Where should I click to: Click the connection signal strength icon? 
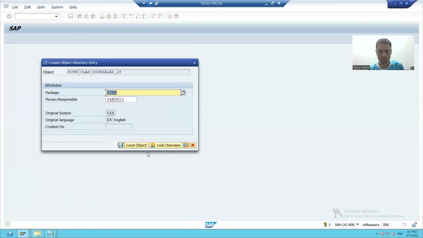(156, 3)
